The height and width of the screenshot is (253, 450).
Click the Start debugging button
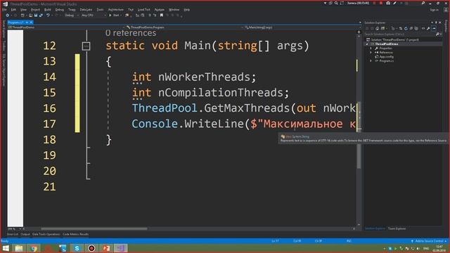(115, 15)
